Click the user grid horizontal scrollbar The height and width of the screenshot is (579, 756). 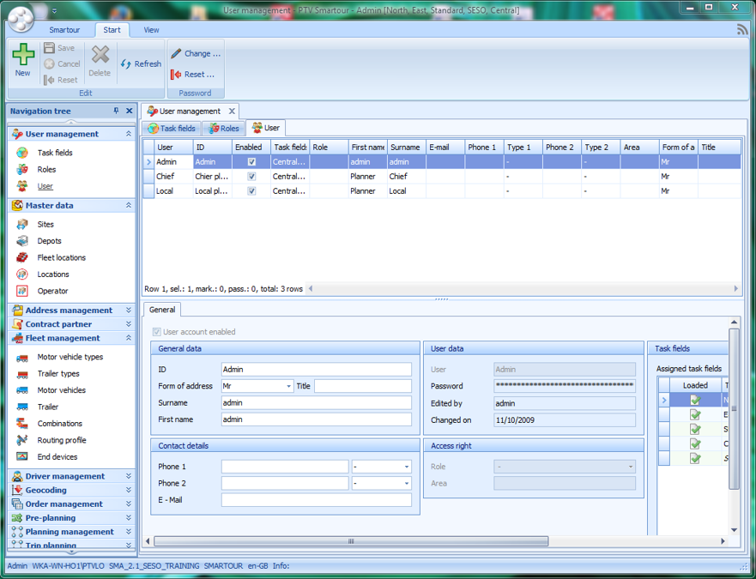pos(523,289)
